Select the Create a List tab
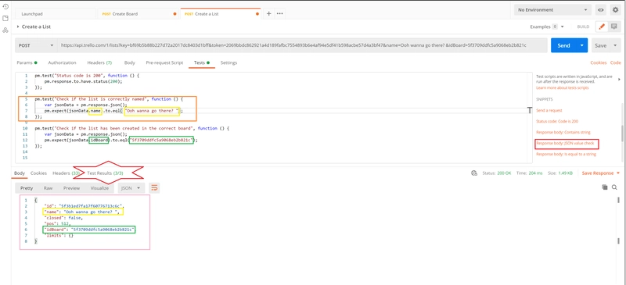The image size is (626, 285). point(221,13)
